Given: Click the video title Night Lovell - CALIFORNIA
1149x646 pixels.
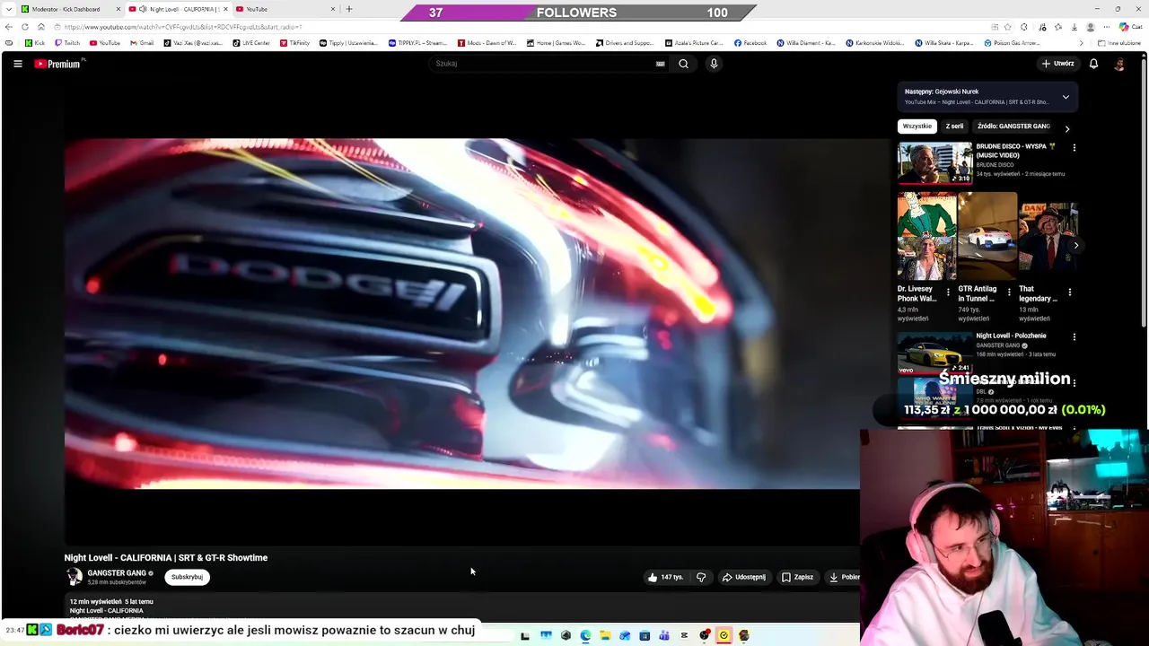Looking at the screenshot, I should (x=166, y=558).
